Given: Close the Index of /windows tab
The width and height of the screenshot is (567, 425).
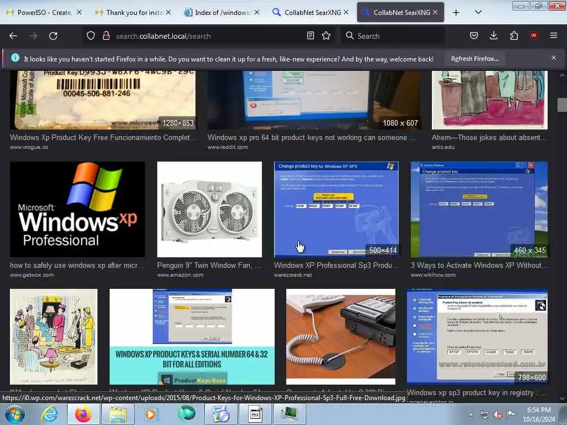Looking at the screenshot, I should [x=257, y=13].
